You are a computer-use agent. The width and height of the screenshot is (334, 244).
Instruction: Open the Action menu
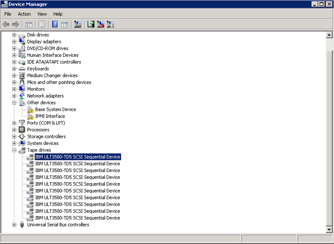coord(24,14)
